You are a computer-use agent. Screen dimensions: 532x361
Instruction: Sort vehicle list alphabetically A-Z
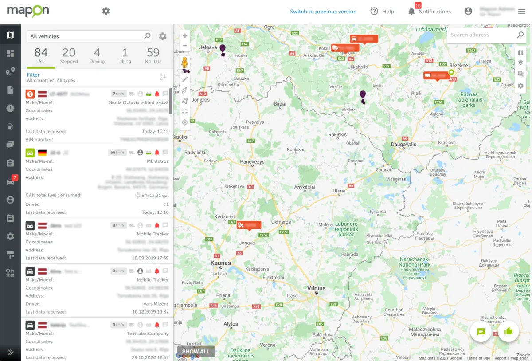tap(163, 77)
